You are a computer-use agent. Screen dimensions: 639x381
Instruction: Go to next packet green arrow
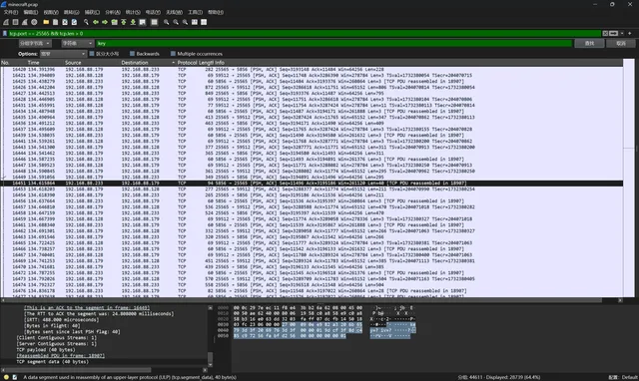tap(105, 22)
